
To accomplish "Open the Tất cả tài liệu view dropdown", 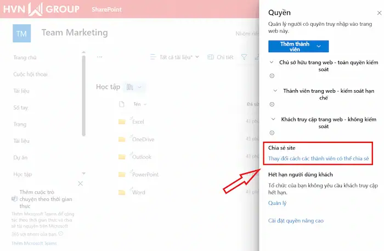I will point(174,57).
